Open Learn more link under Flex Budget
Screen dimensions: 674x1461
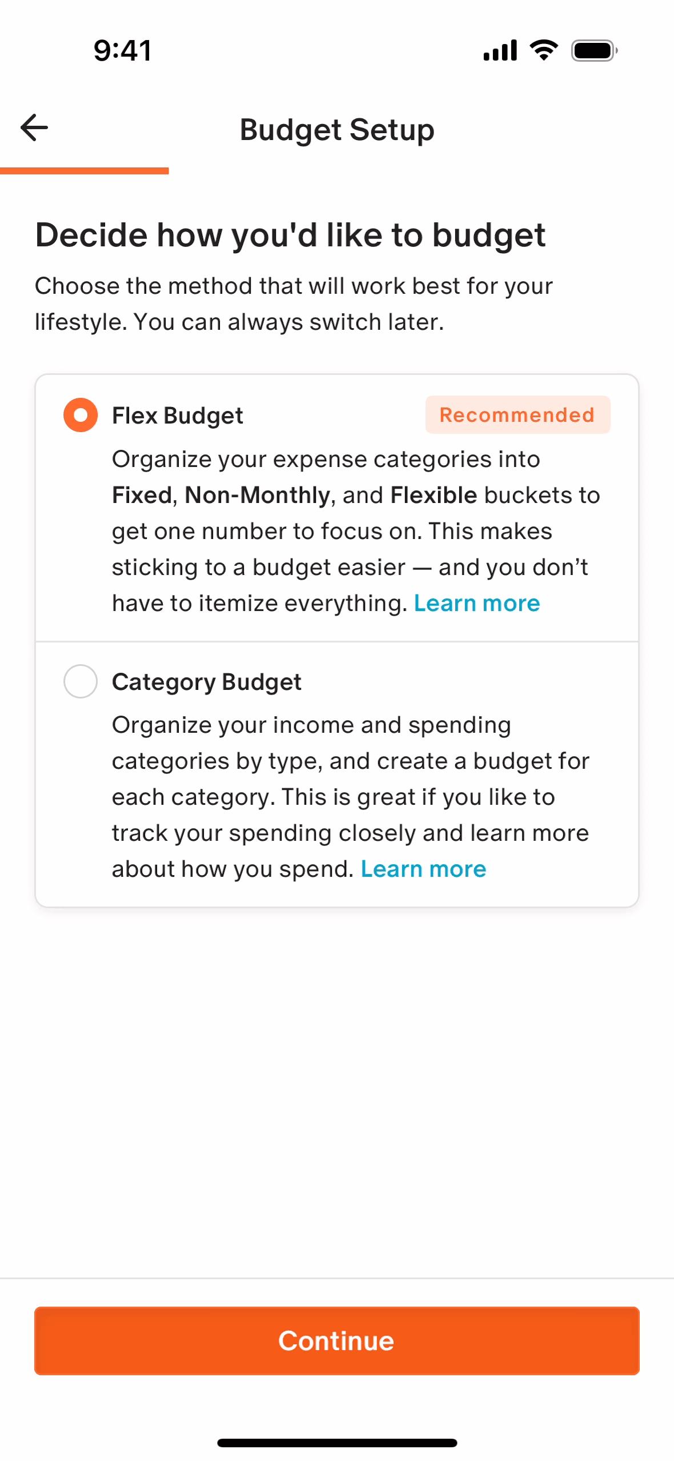coord(476,604)
